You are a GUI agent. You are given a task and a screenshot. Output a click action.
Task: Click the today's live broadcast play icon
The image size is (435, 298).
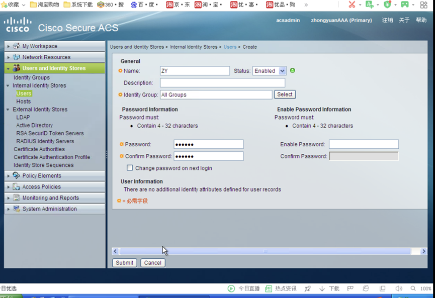tap(231, 288)
